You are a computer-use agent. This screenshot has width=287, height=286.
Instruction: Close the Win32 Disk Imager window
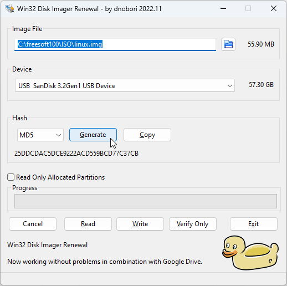pos(274,8)
